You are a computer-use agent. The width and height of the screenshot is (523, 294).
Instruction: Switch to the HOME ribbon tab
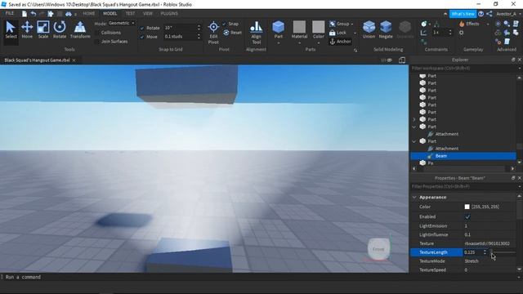pos(89,14)
